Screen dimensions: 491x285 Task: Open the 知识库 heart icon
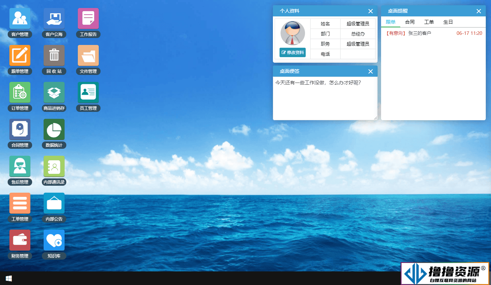pos(54,240)
